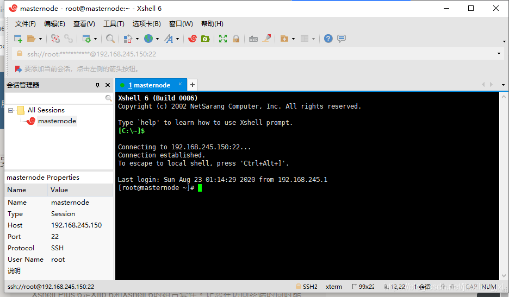Click User Name value root

(58, 260)
